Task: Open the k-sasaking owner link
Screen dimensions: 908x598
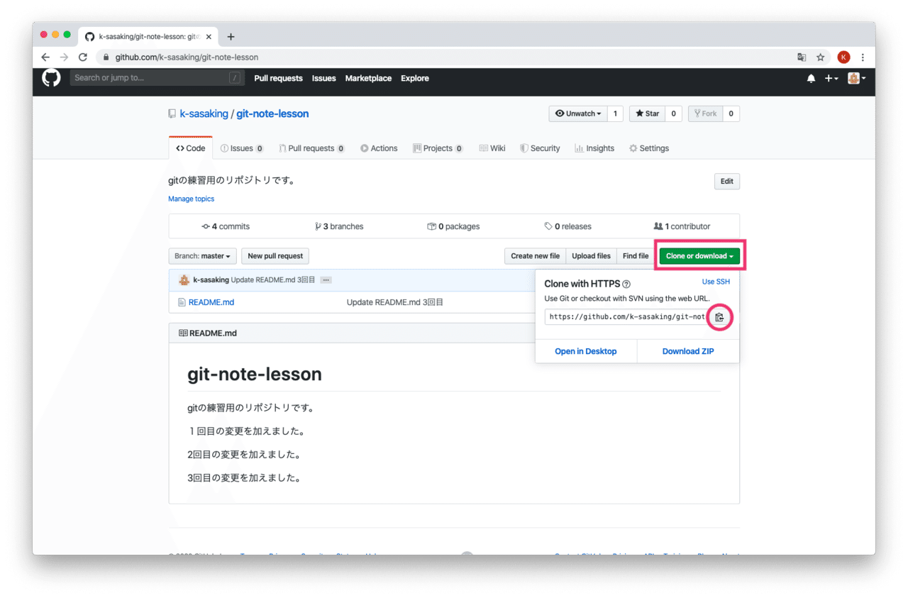Action: tap(204, 113)
